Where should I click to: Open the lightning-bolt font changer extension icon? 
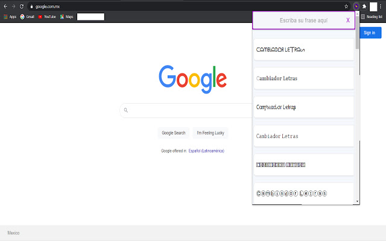[x=356, y=7]
